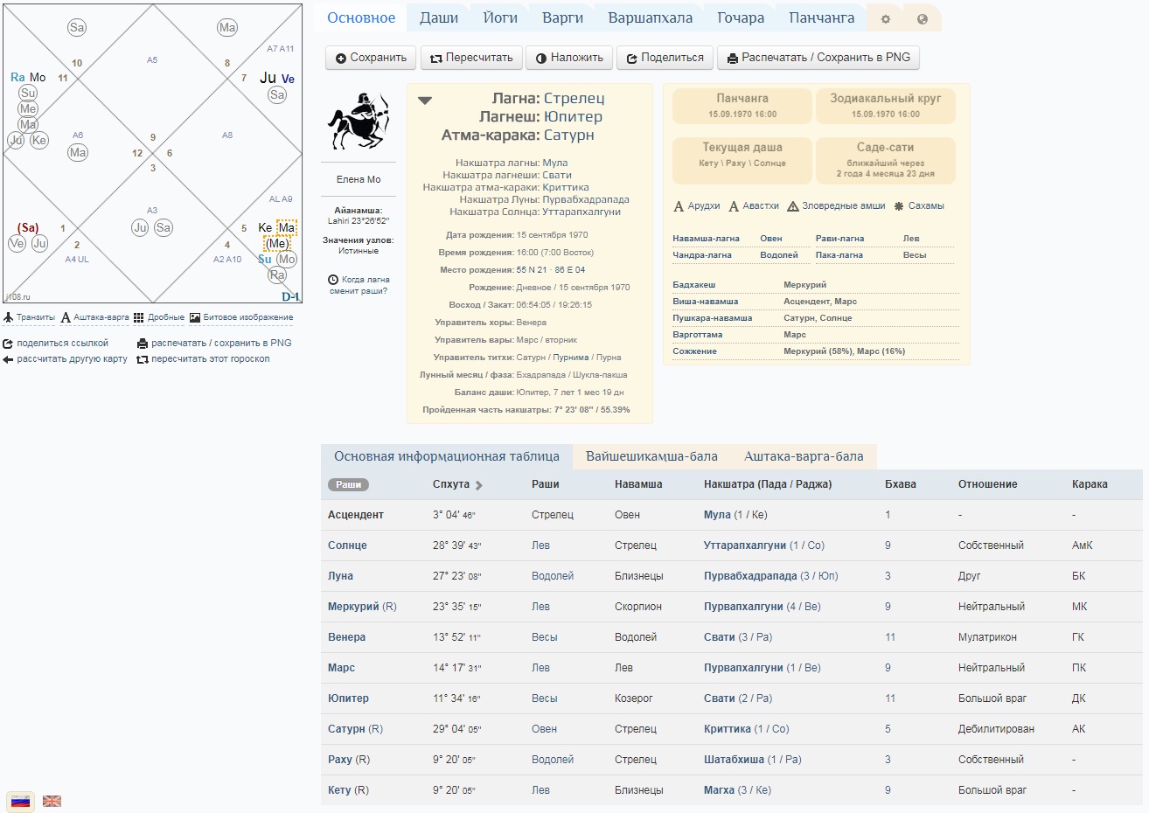Click Магха nakshatra in Кету row
The width and height of the screenshot is (1149, 813).
(719, 790)
